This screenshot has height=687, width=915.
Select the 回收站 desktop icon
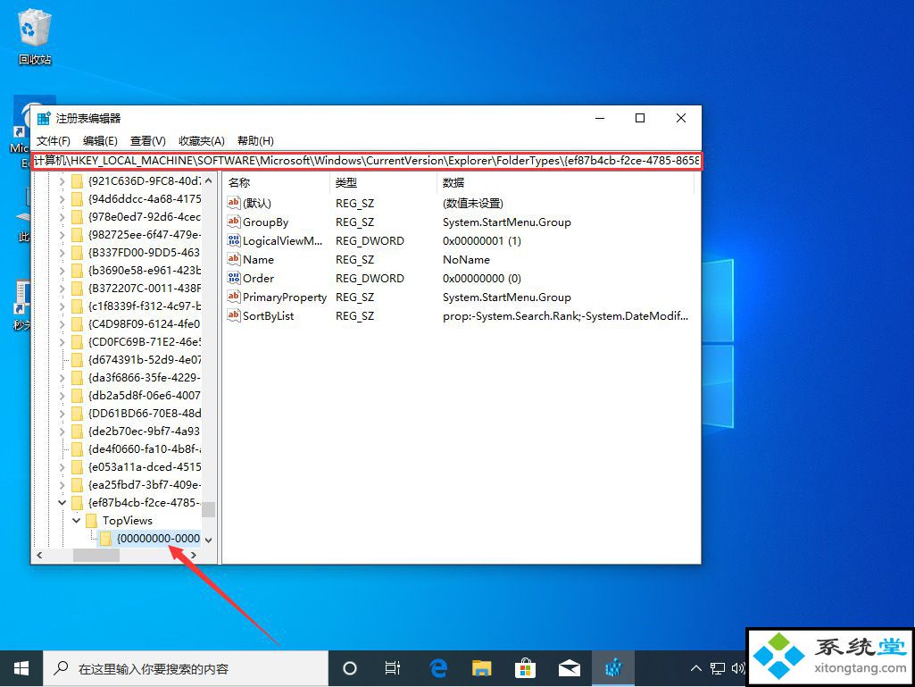point(35,37)
